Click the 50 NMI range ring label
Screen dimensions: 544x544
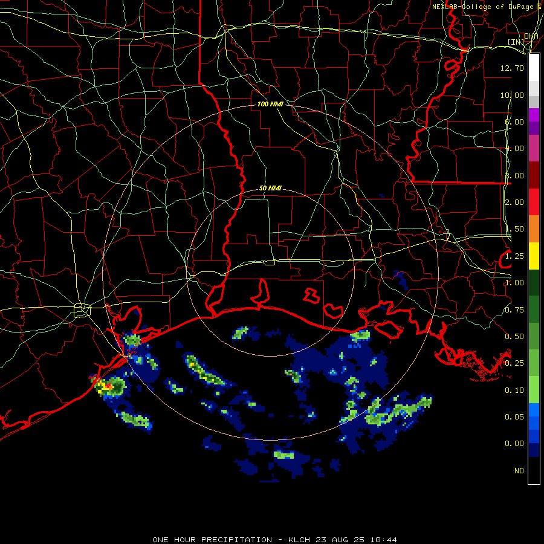pyautogui.click(x=270, y=188)
